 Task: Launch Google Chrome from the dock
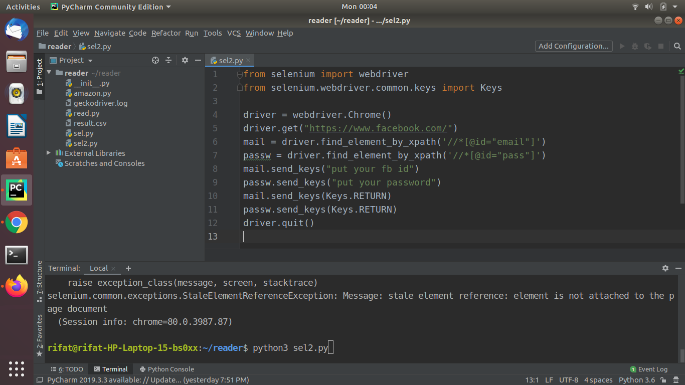(17, 223)
